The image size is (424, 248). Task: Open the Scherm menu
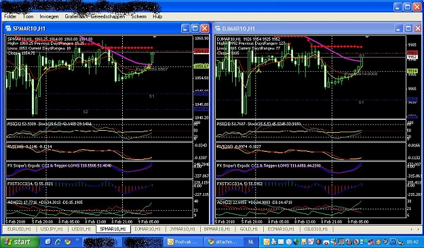coord(138,16)
